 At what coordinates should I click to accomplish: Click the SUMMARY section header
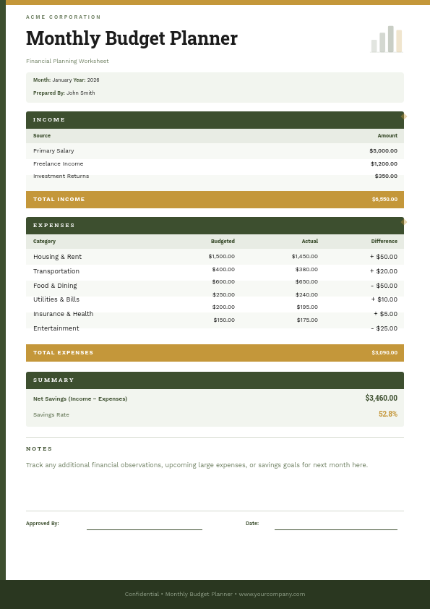coord(215,380)
